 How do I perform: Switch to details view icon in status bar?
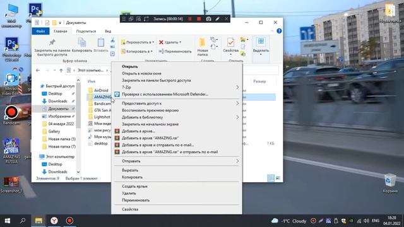click(271, 178)
